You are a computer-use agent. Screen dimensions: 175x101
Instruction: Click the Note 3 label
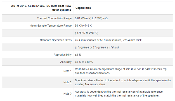pos(67,93)
